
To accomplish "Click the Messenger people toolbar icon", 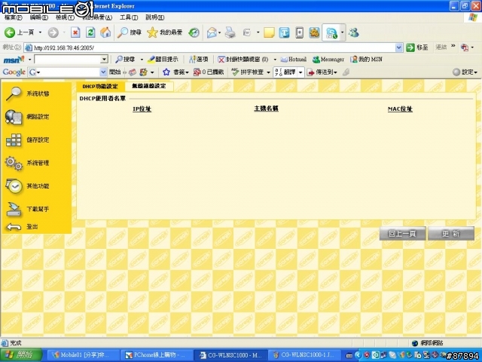I will (354, 32).
